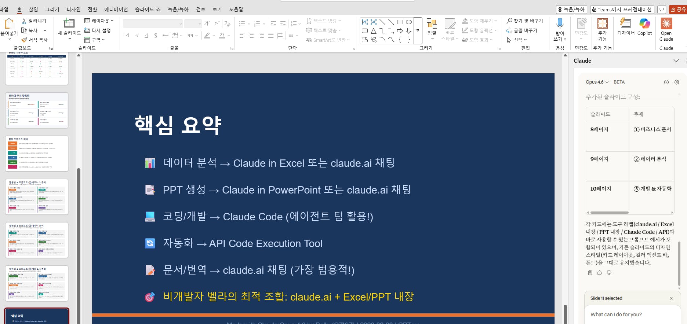687x324 pixels.
Task: Click 찾기 및 바꾸기 magnifier button
Action: tap(525, 21)
